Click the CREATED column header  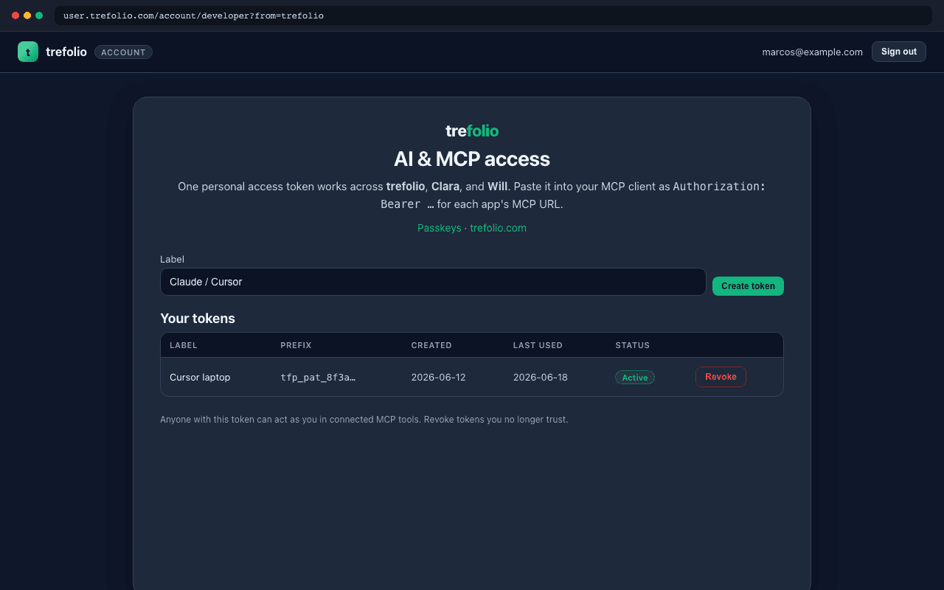tap(431, 345)
